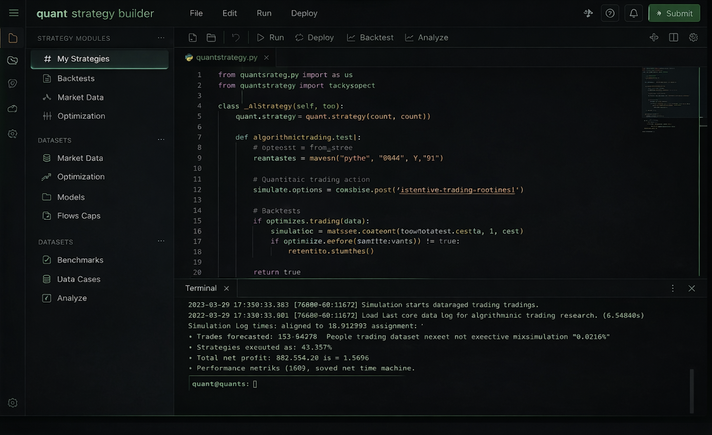Click the open folder toolbar icon

coord(211,38)
